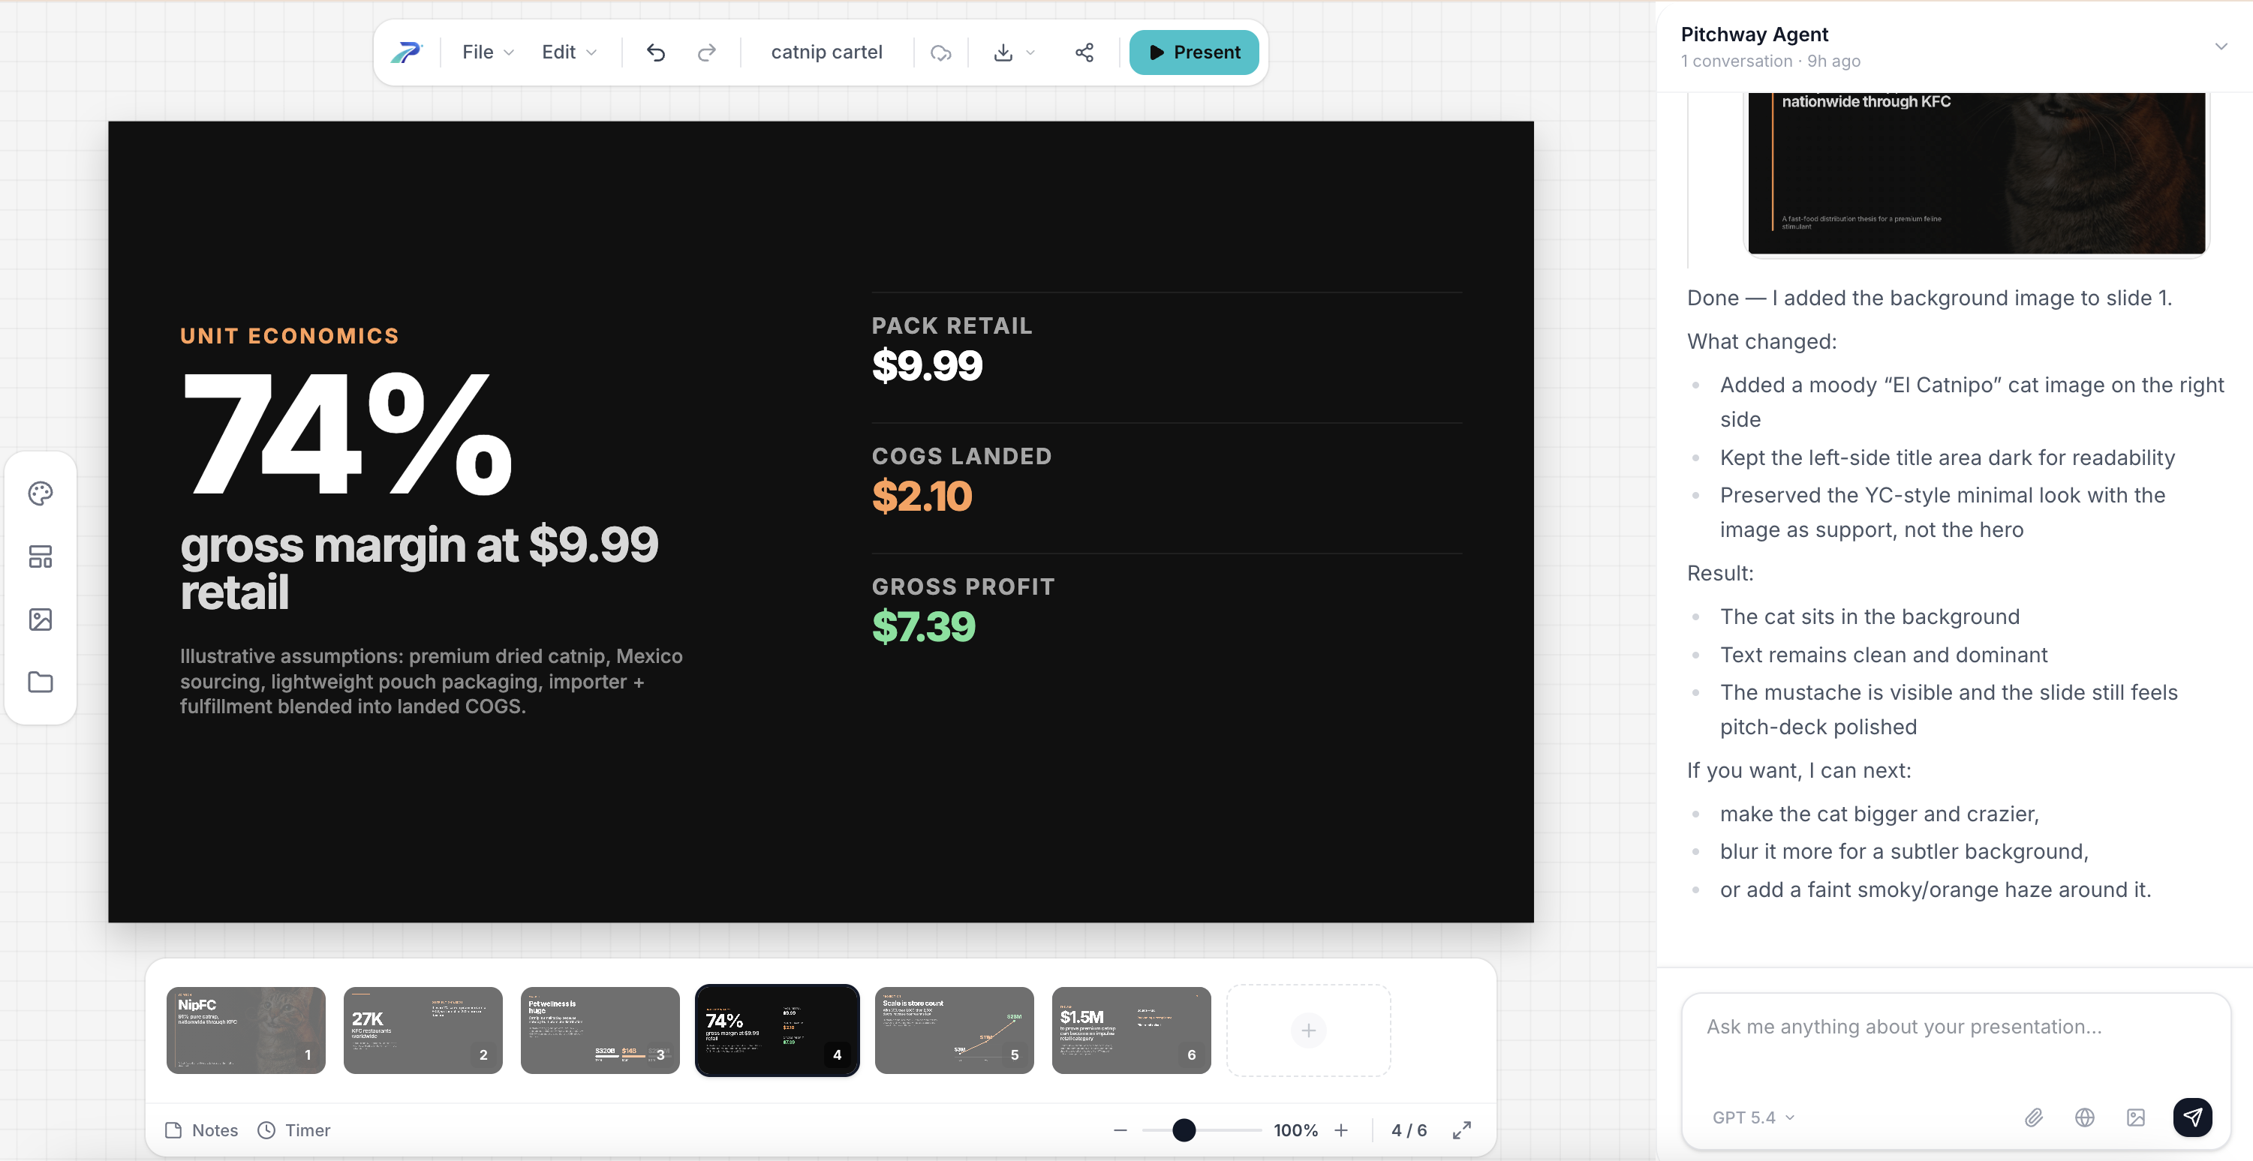Viewport: 2253px width, 1161px height.
Task: Open the download options chevron
Action: click(1030, 52)
